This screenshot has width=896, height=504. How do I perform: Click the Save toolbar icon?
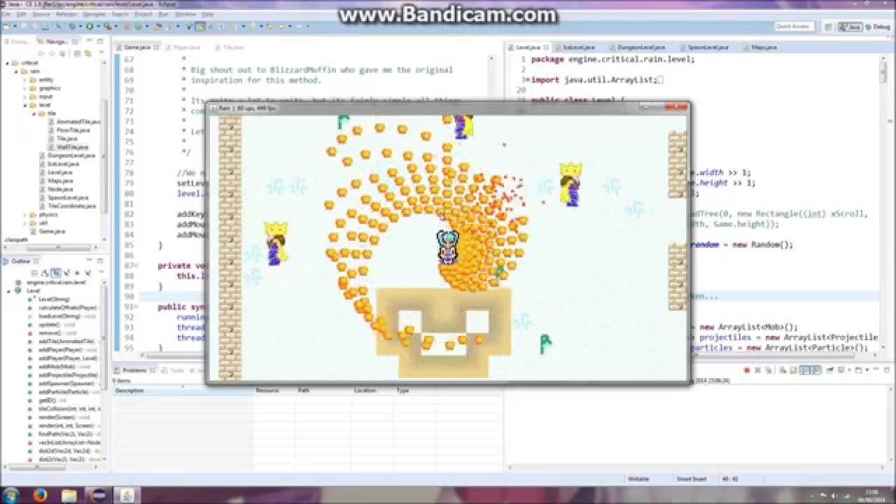pyautogui.click(x=24, y=26)
